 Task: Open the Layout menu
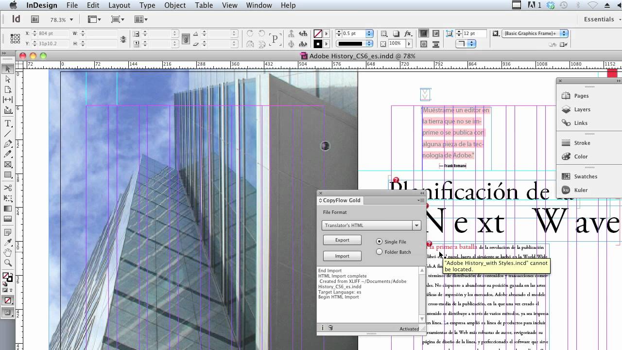click(x=119, y=5)
